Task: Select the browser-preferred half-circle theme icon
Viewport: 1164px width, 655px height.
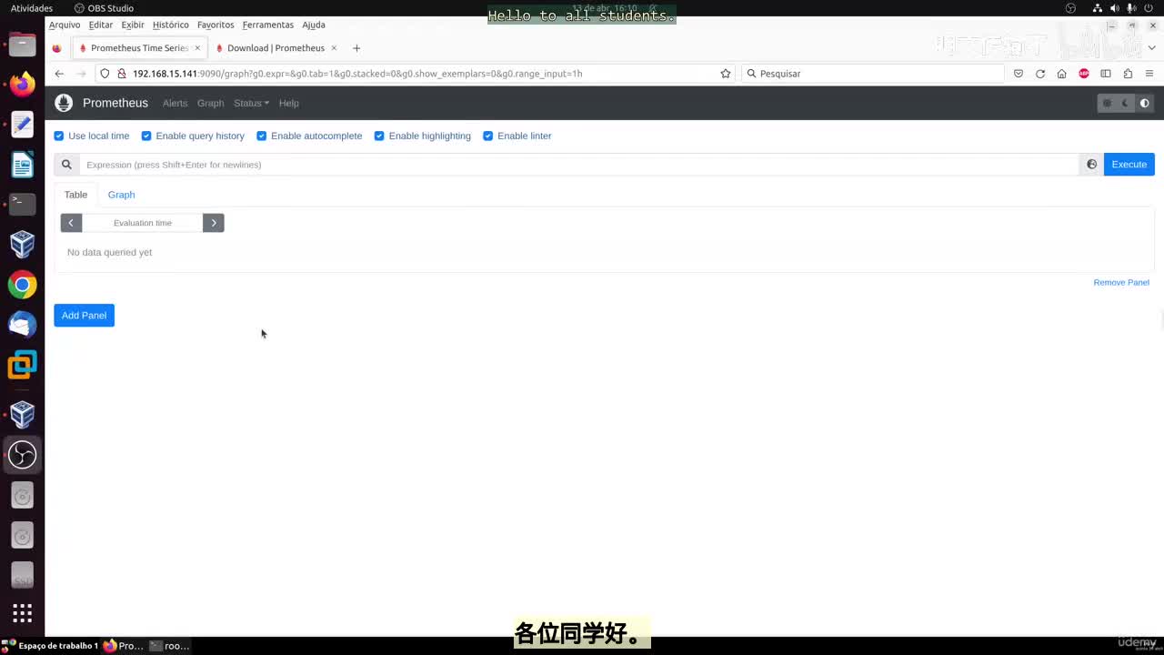Action: click(x=1144, y=103)
